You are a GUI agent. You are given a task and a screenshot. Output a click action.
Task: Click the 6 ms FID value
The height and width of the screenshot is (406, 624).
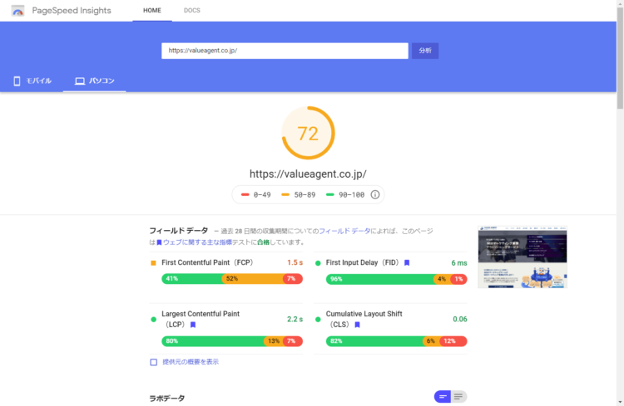pyautogui.click(x=459, y=263)
